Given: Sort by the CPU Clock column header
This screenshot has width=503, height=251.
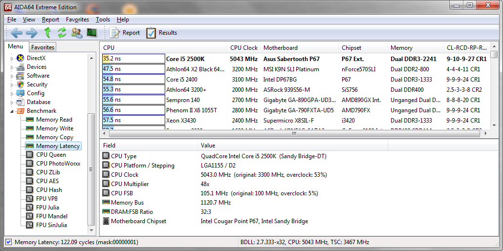Looking at the screenshot, I should [x=243, y=48].
